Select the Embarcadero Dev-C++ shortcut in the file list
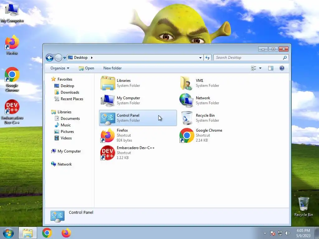319x239 pixels. coord(108,153)
